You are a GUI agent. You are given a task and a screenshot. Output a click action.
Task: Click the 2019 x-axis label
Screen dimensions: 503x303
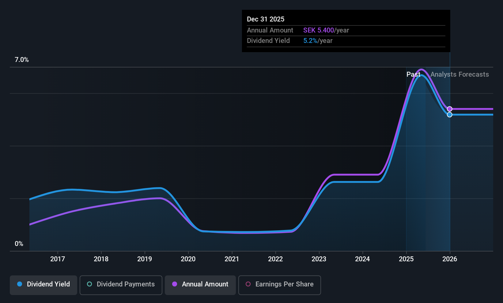(145, 259)
